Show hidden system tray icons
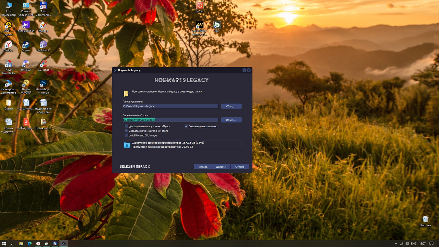The image size is (439, 247). coord(396,244)
